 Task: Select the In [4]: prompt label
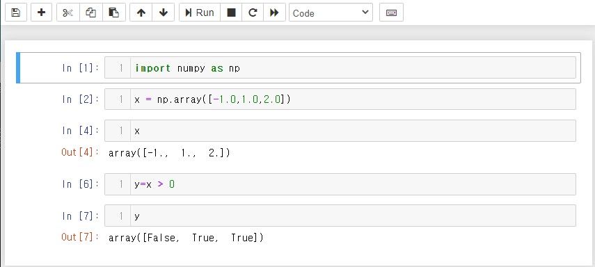[x=81, y=131]
